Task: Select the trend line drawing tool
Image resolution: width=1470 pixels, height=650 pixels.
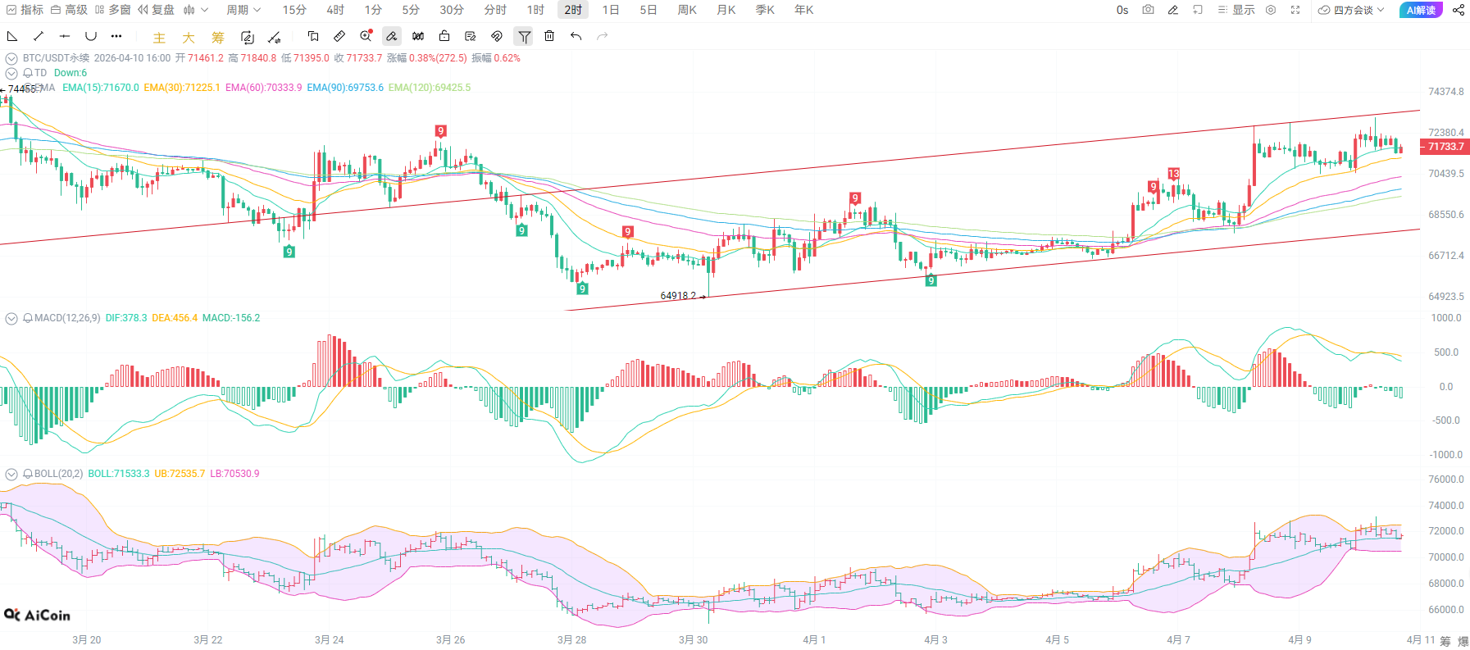Action: click(x=39, y=36)
